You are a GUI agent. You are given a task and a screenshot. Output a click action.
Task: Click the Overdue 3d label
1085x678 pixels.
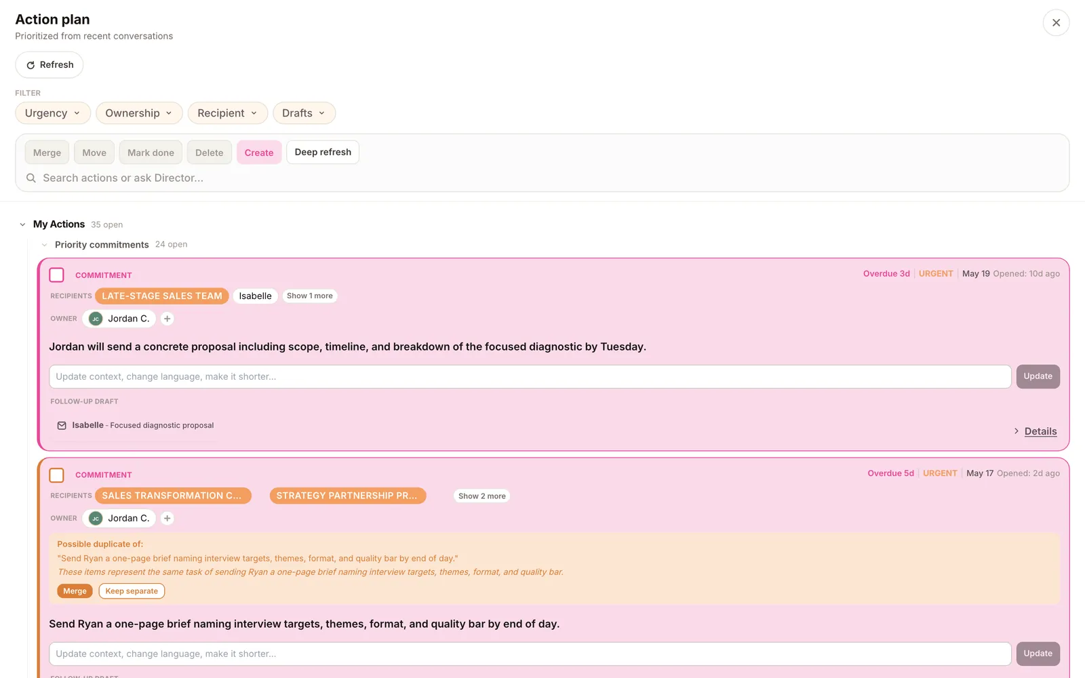click(886, 274)
